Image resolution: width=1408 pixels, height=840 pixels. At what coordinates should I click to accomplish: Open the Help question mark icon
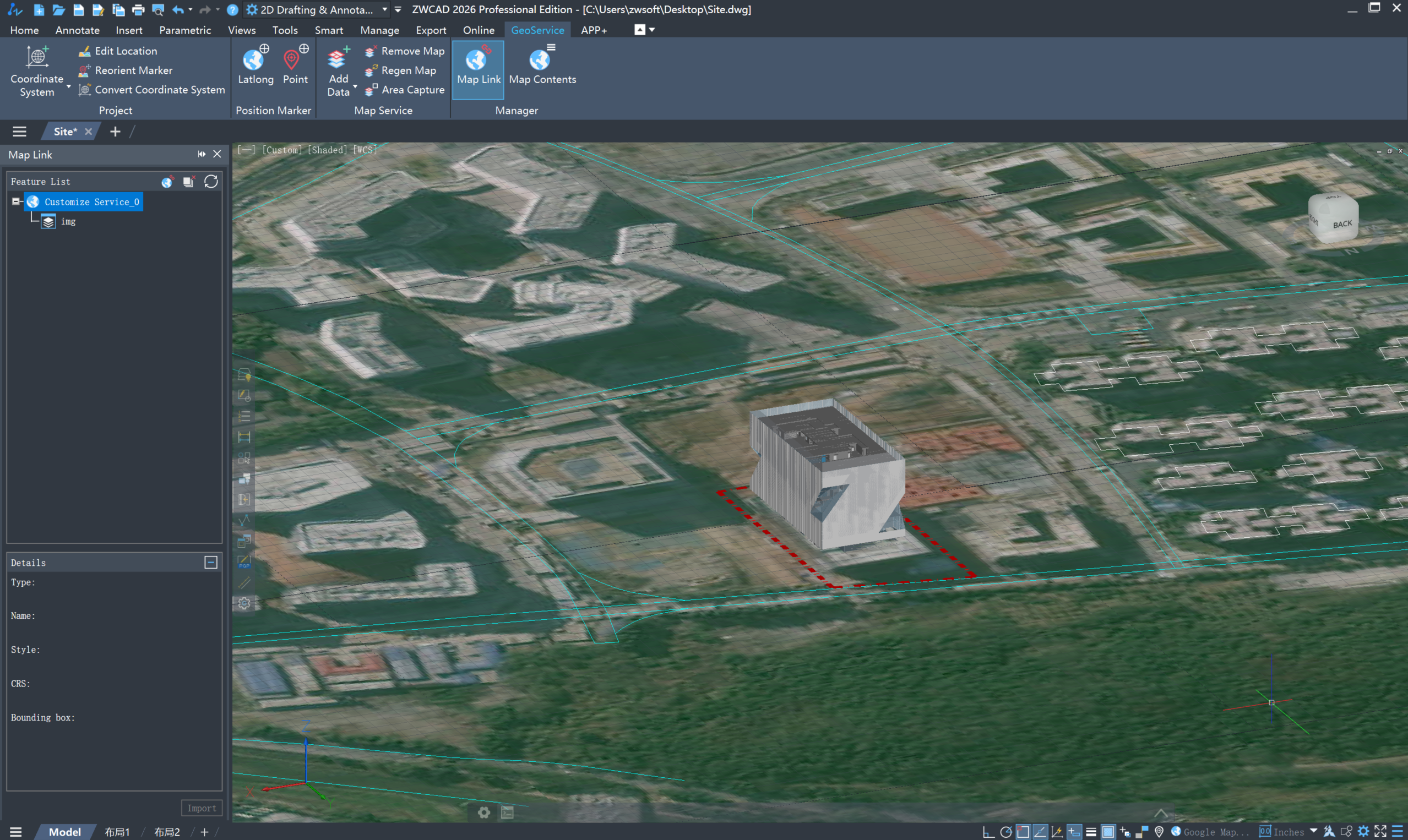click(232, 9)
